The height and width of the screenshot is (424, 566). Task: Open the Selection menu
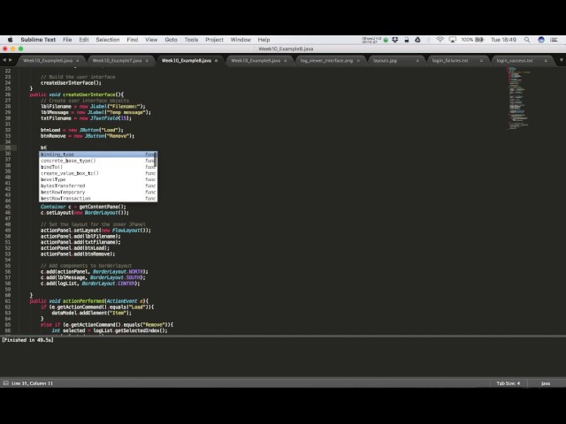tap(108, 40)
